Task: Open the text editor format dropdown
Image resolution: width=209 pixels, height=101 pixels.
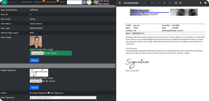Action: point(57,98)
